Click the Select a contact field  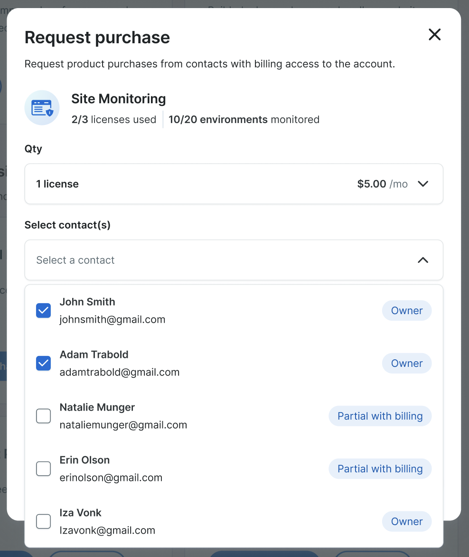[x=190, y=260]
